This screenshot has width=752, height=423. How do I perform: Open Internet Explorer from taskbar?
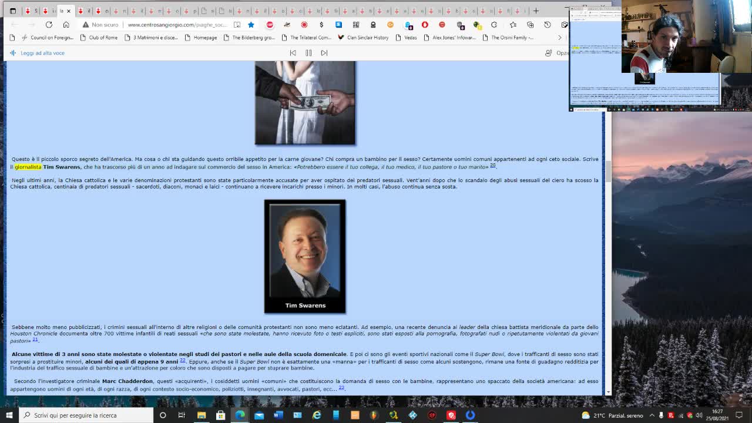(x=317, y=415)
